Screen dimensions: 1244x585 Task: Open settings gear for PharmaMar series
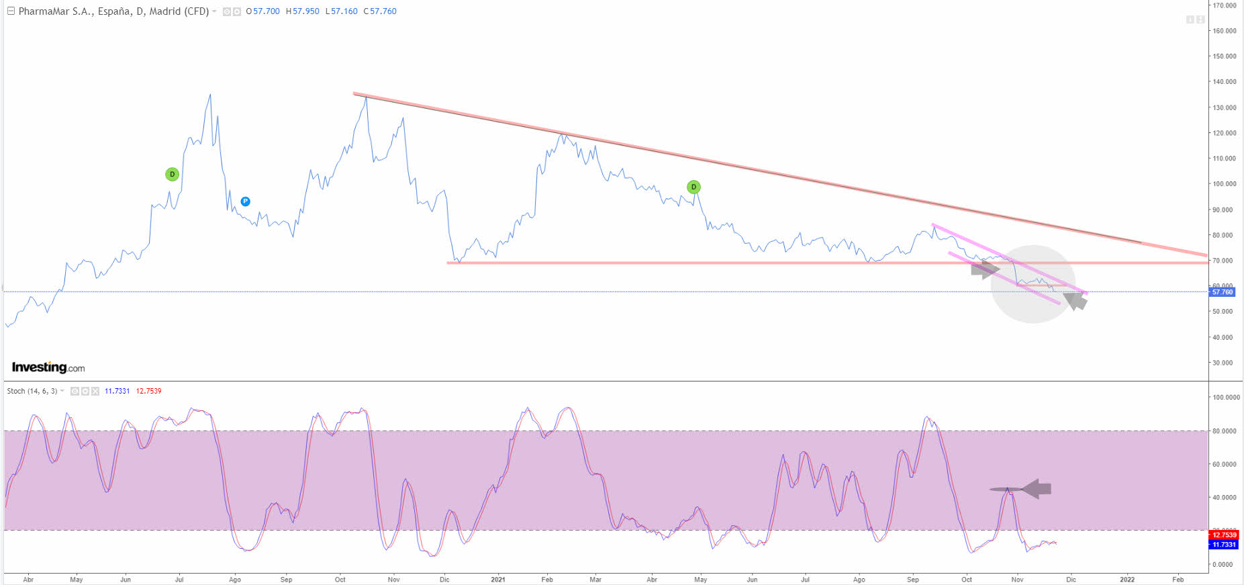click(x=236, y=12)
